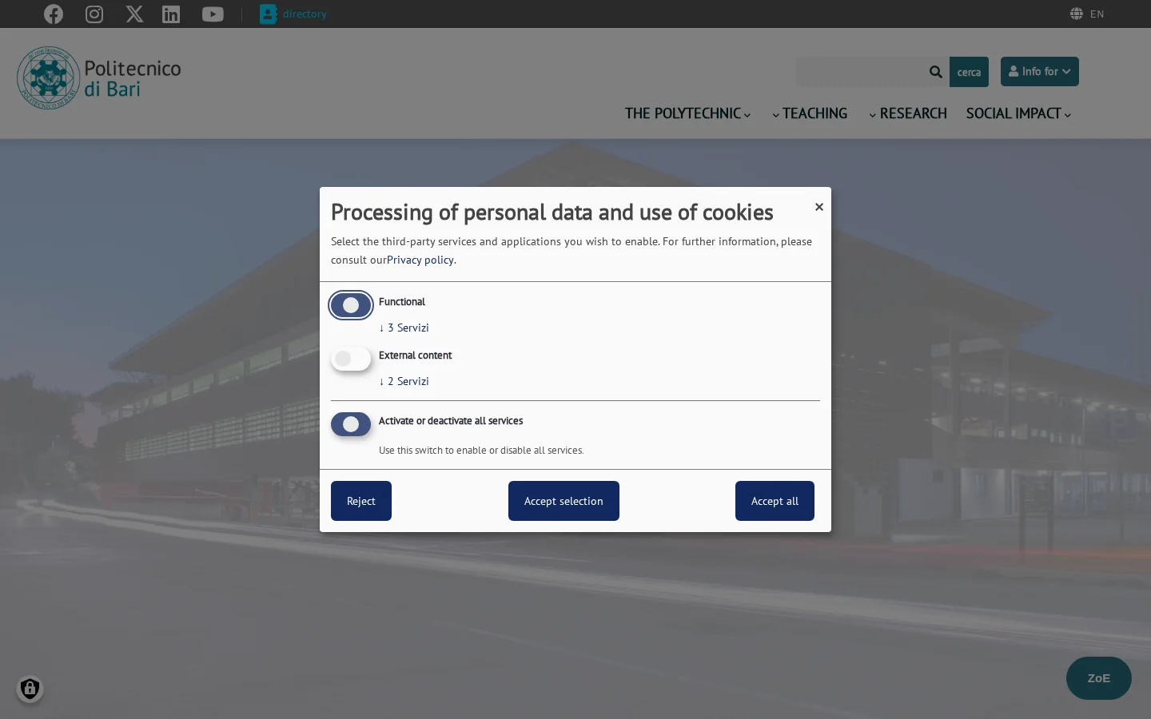Open THE POLYTECHNIC menu
Viewport: 1151px width, 719px height.
687,113
